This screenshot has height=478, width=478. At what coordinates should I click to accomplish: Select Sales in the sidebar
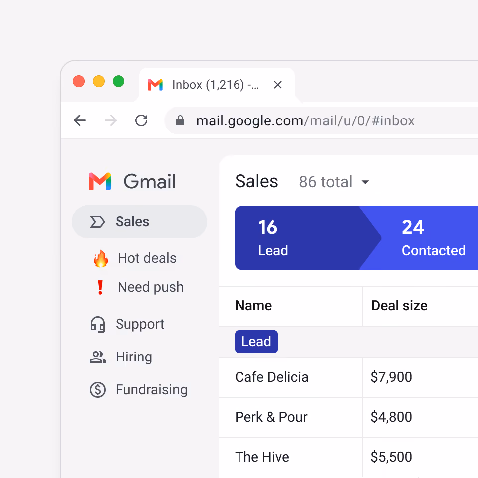[x=139, y=222]
